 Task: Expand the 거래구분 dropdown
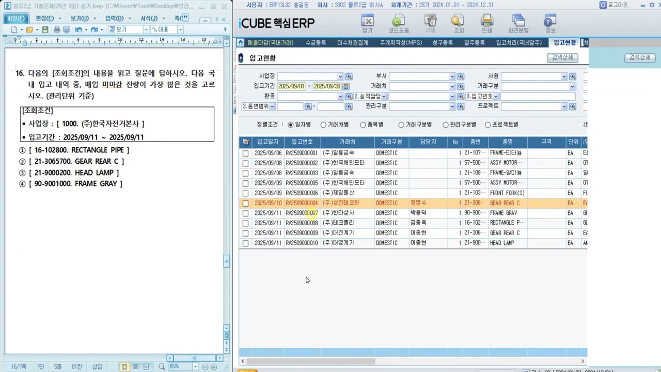(x=572, y=86)
